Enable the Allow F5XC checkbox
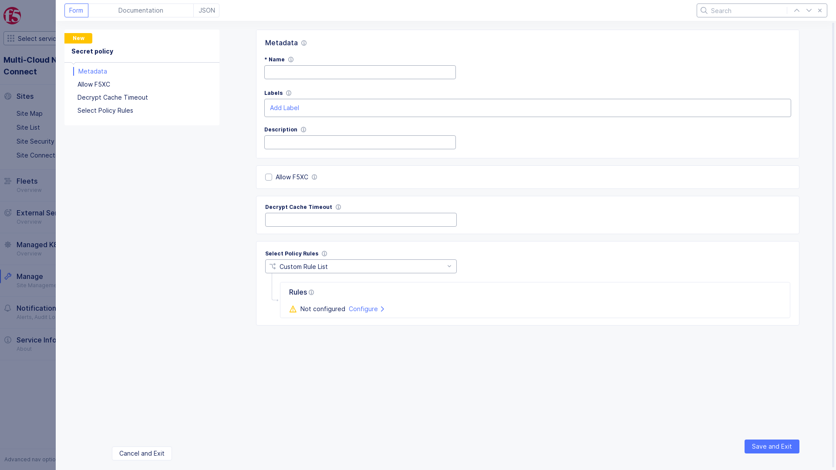This screenshot has height=470, width=836. 269,177
